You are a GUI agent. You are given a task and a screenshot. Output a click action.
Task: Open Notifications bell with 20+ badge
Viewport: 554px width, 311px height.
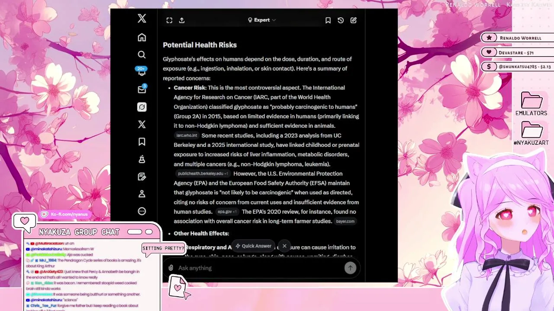142,72
